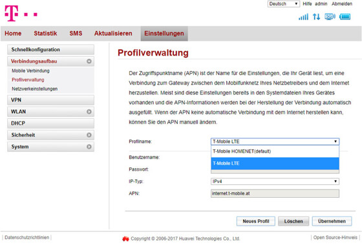This screenshot has height=245, width=362.
Task: Click the APN input field
Action: [275, 193]
